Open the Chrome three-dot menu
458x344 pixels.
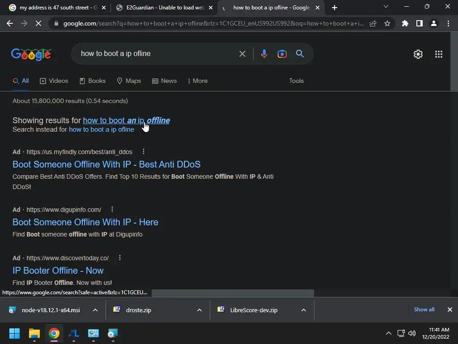448,23
